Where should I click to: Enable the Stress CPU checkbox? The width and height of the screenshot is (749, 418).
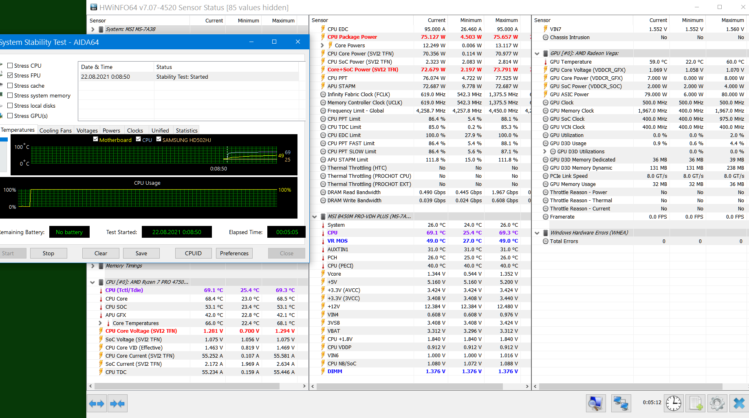tap(10, 66)
